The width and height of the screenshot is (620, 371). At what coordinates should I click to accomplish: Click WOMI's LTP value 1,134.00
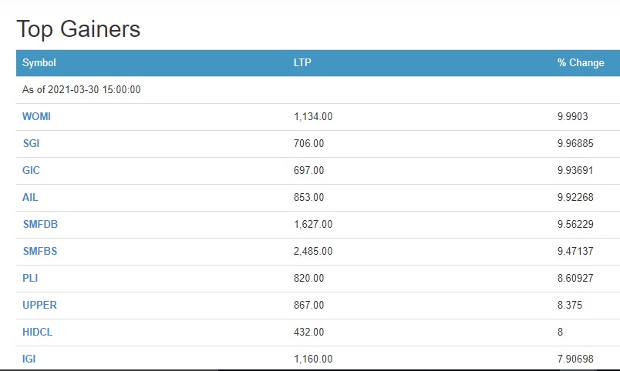click(x=313, y=116)
